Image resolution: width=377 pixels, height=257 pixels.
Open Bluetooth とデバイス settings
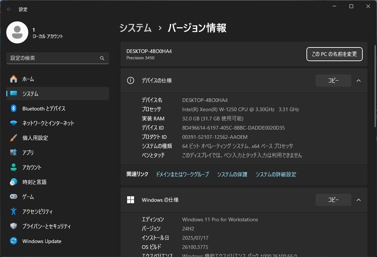pos(58,108)
